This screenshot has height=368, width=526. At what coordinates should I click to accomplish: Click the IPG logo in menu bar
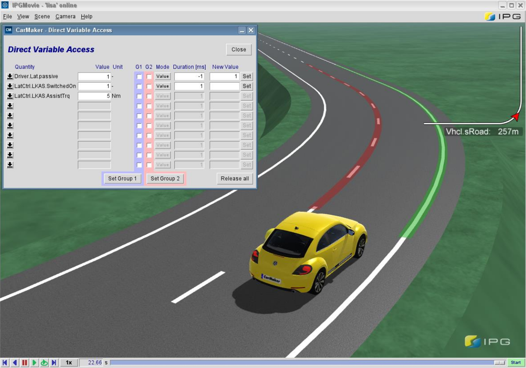[x=502, y=17]
